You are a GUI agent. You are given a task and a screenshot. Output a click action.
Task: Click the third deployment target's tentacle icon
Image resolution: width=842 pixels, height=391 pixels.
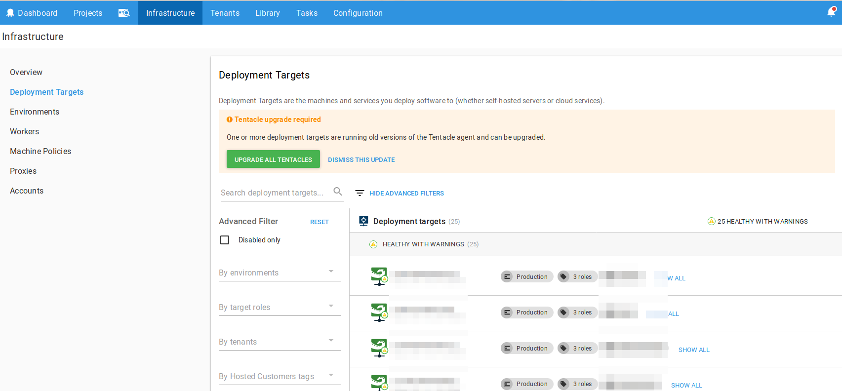point(379,348)
